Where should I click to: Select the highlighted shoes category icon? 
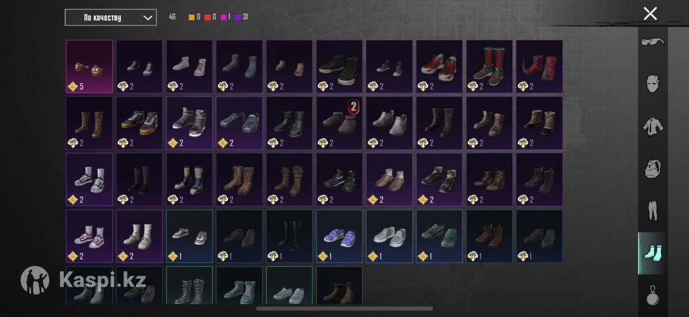pos(652,253)
